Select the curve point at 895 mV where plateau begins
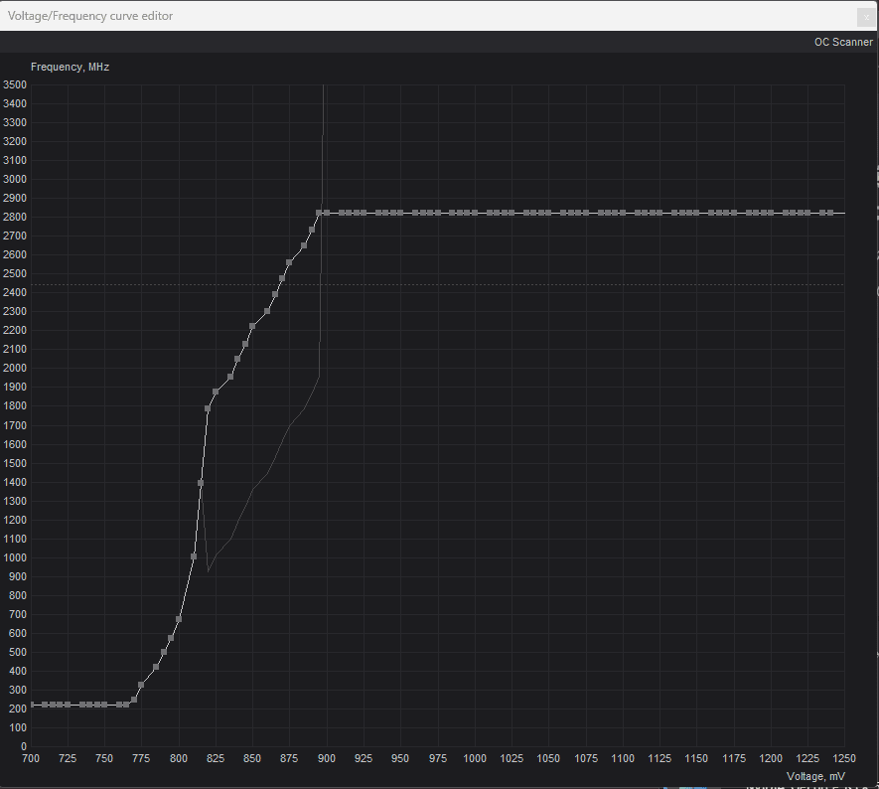The height and width of the screenshot is (789, 879). point(319,213)
